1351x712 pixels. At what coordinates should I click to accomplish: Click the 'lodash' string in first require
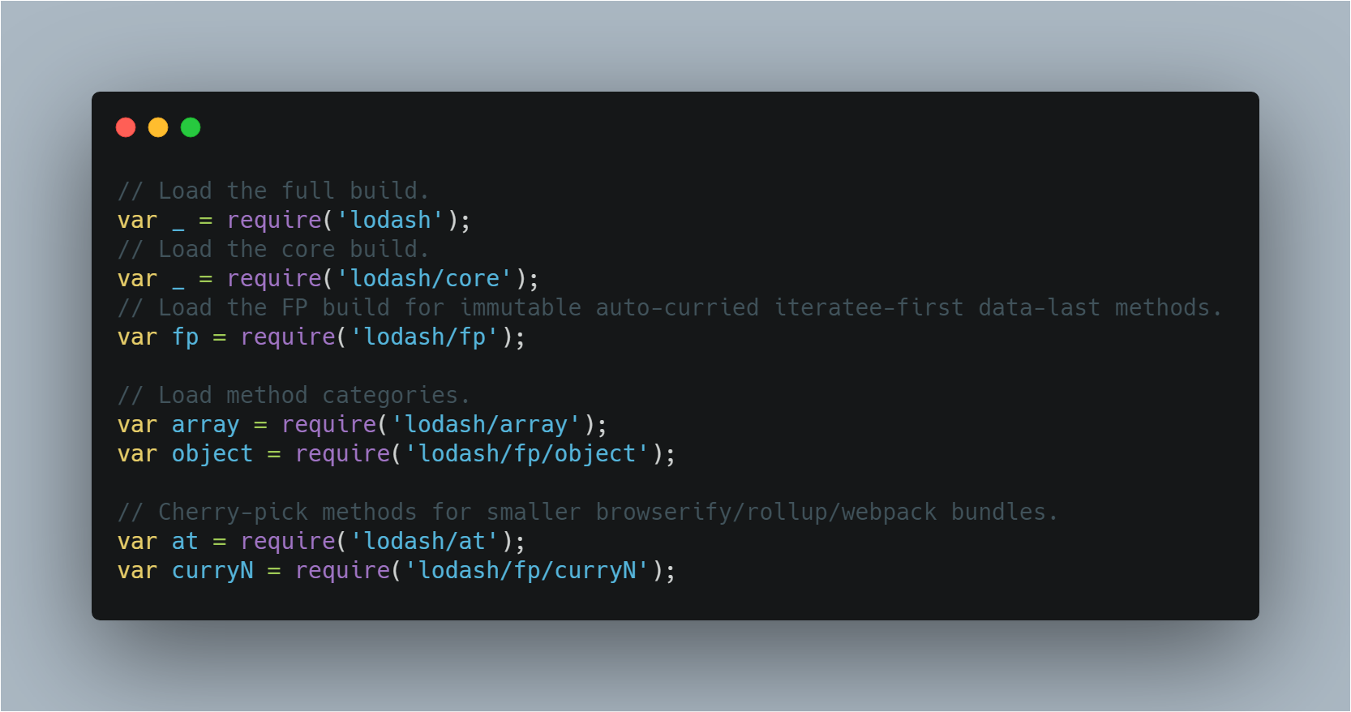coord(390,220)
